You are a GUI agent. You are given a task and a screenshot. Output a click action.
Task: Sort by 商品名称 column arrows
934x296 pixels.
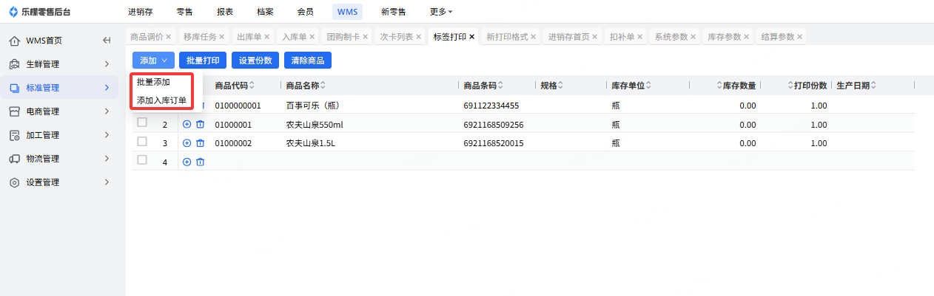tap(323, 86)
